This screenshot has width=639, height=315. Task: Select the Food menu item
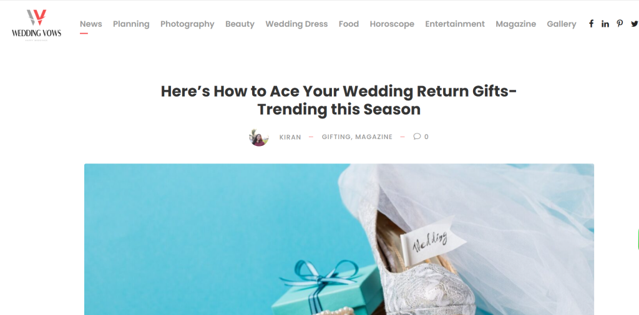349,24
